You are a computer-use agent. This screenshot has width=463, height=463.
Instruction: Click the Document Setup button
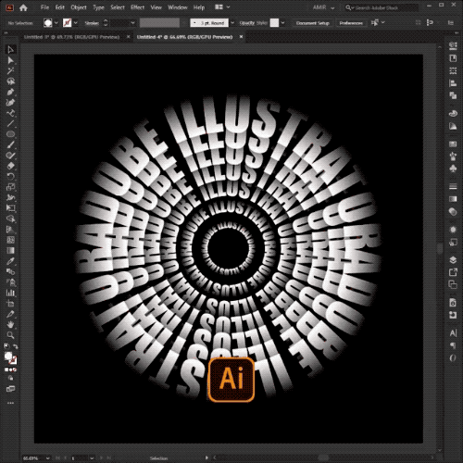point(313,23)
